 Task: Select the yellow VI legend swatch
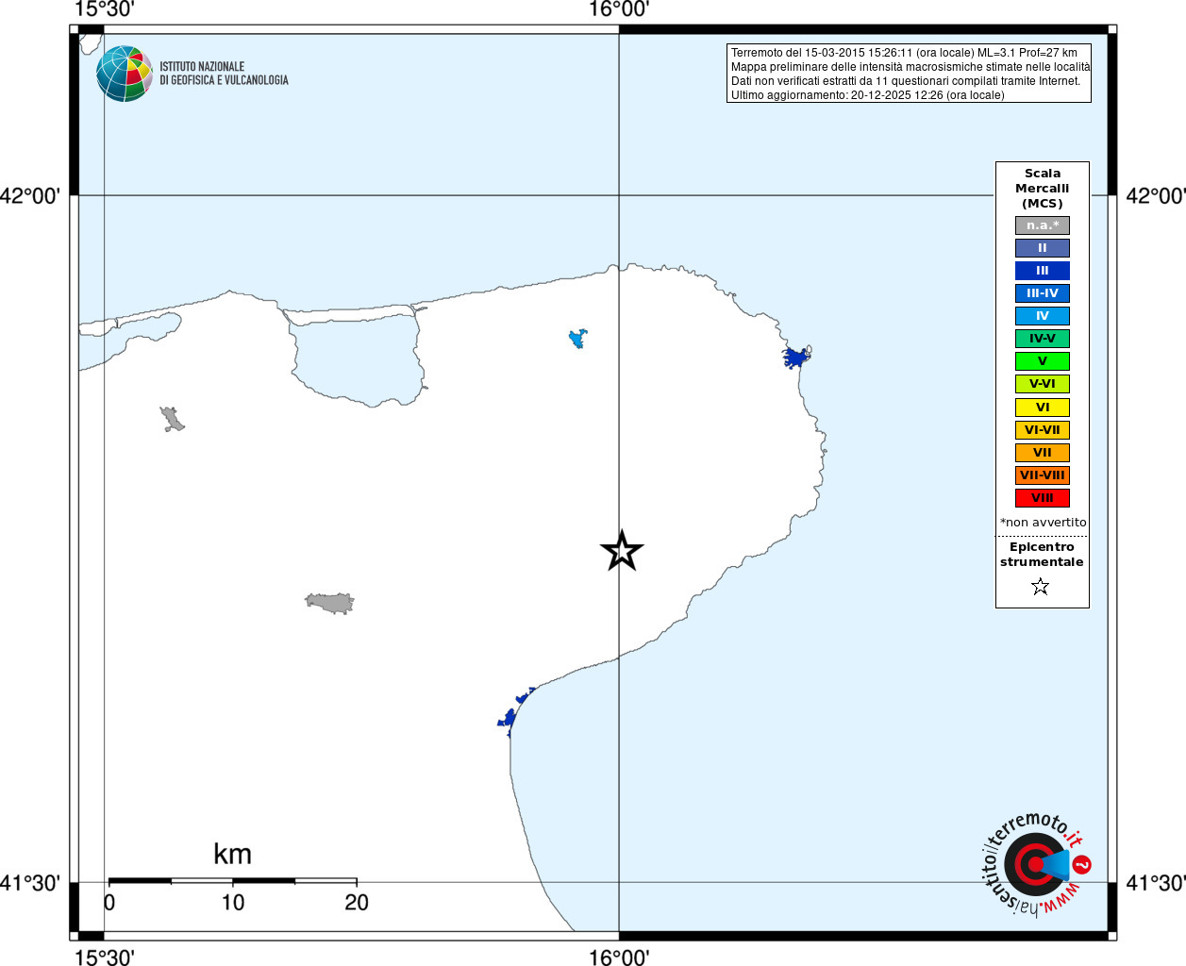(1043, 408)
